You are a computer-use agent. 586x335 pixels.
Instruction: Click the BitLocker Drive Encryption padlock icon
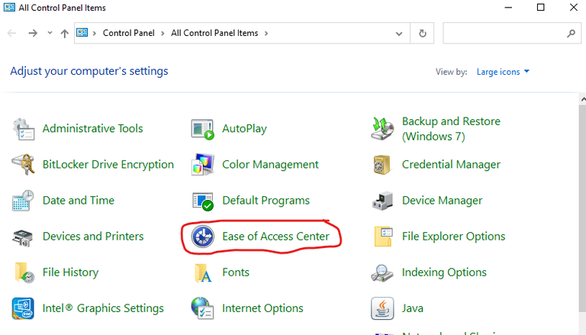pos(23,165)
